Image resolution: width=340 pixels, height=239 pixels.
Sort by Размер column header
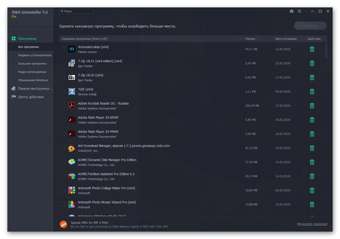click(250, 39)
